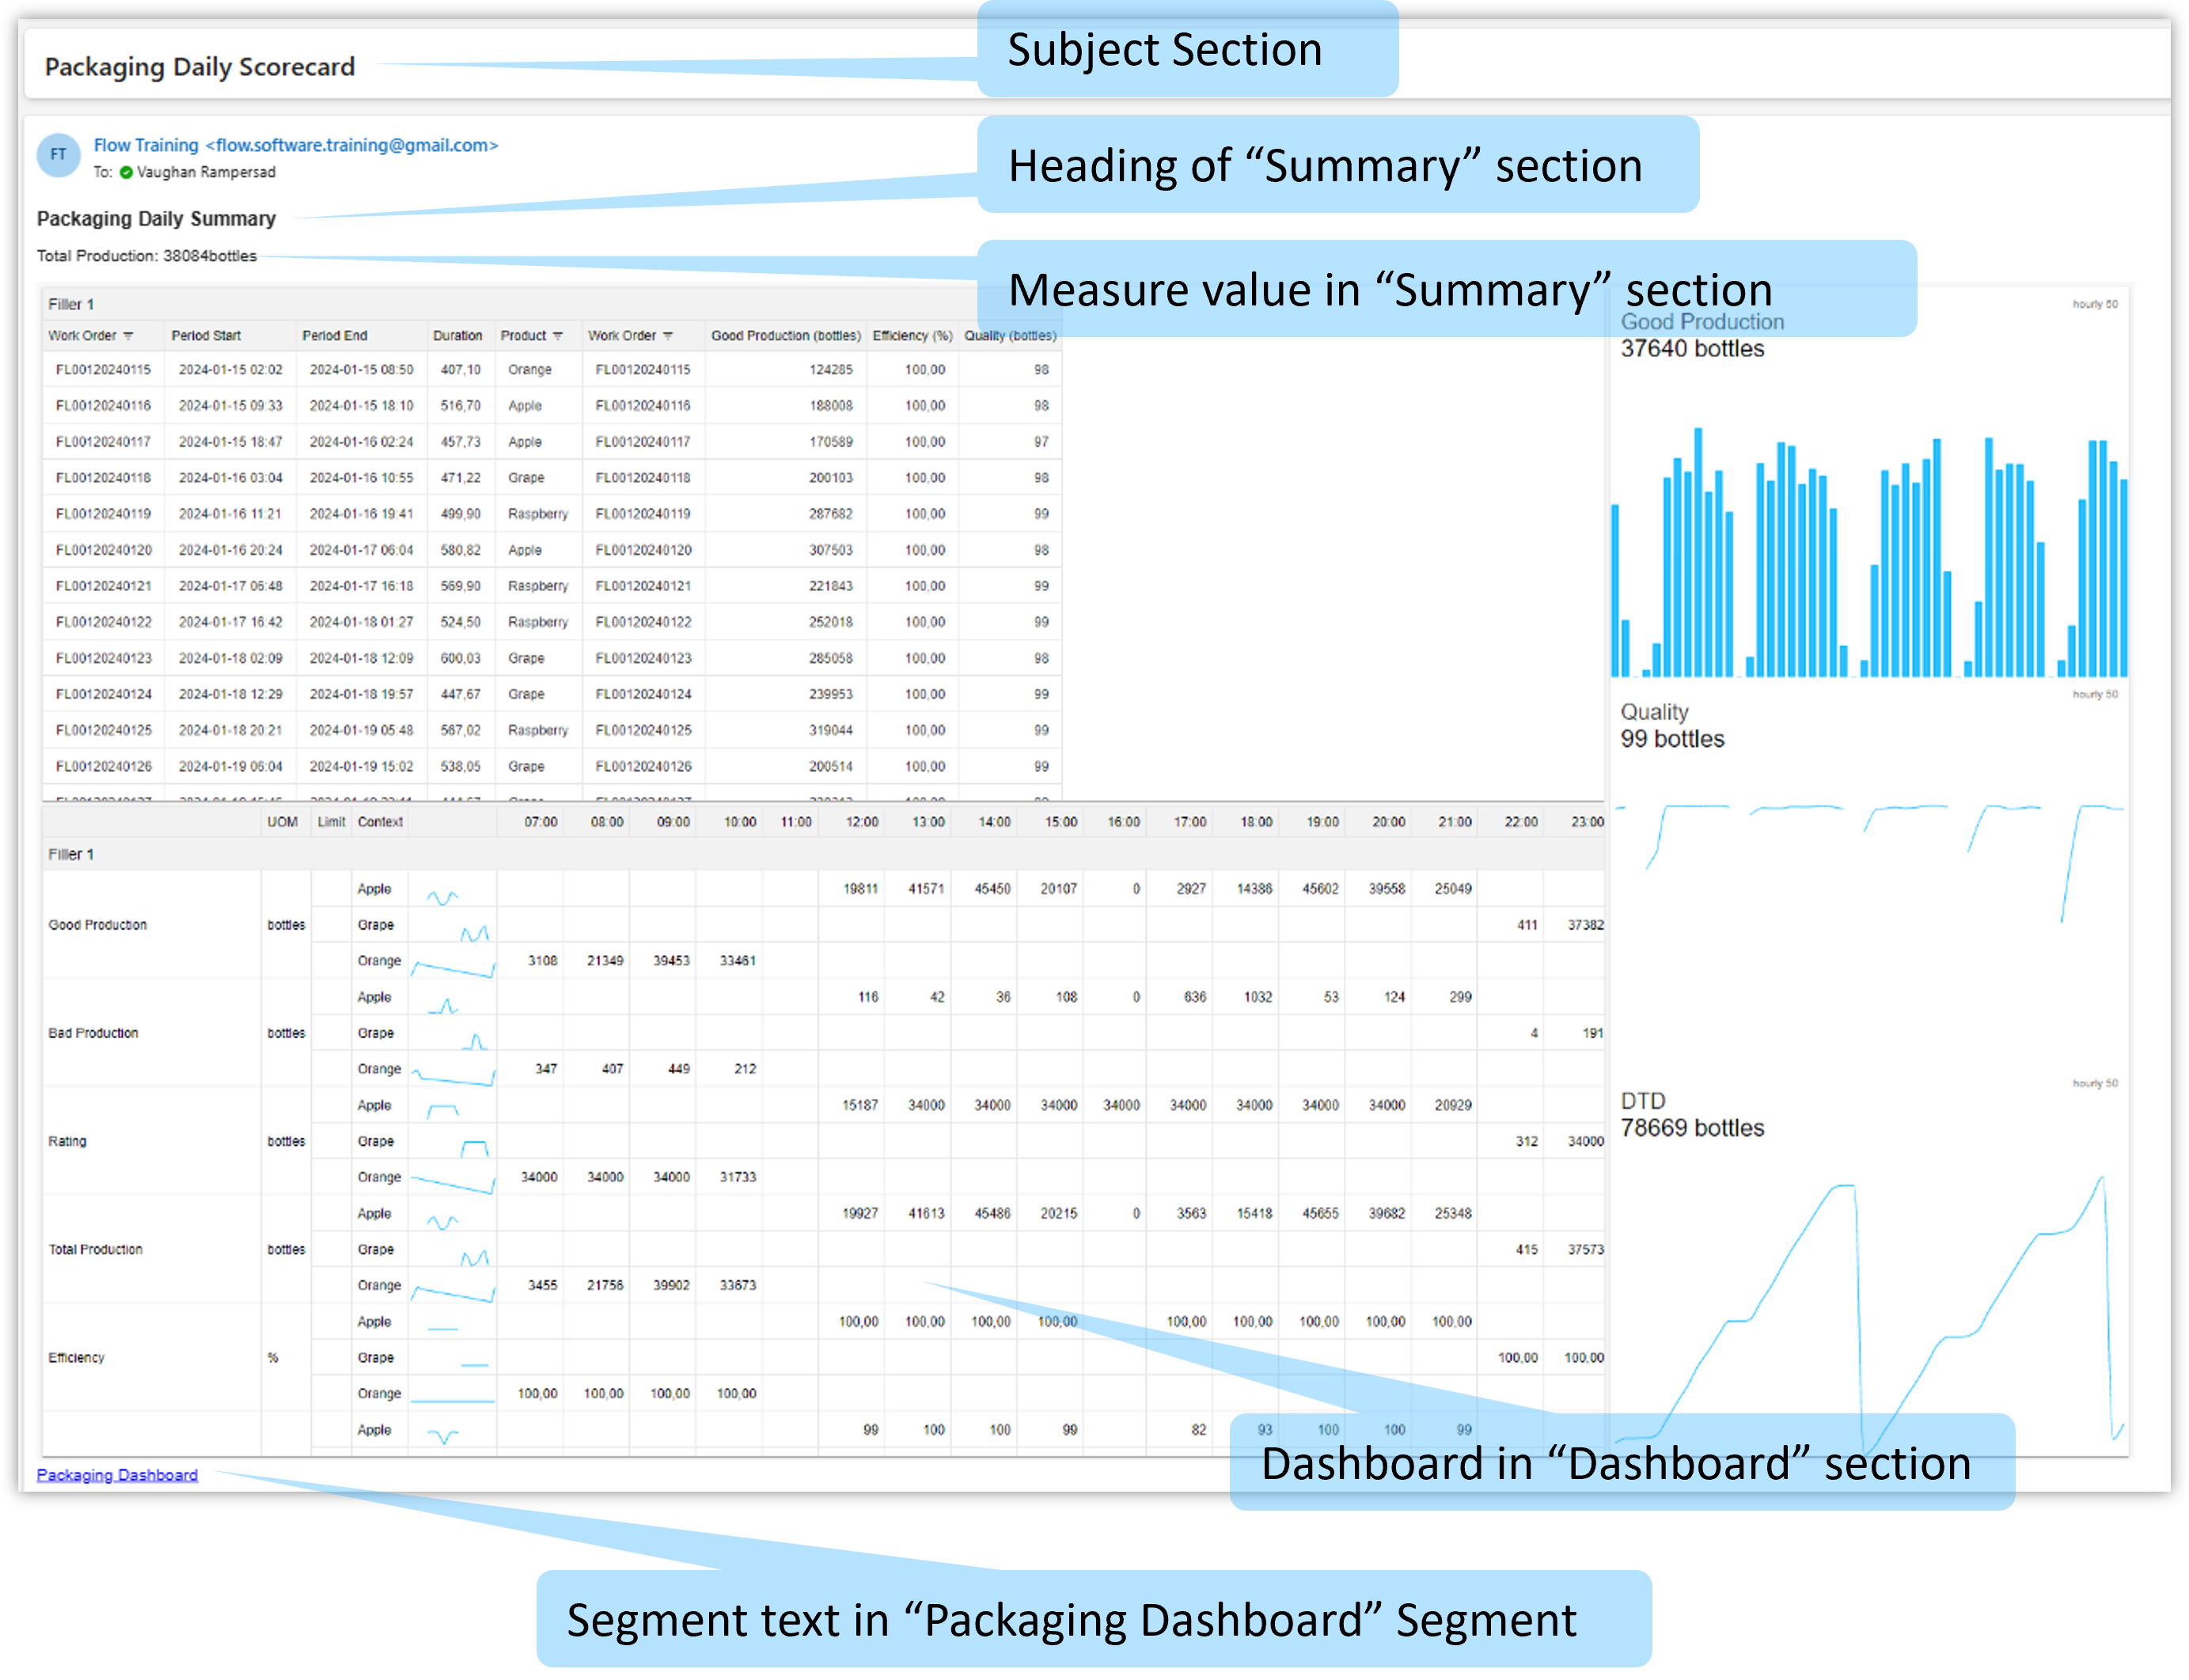Select hourly value 19811

pyautogui.click(x=860, y=888)
